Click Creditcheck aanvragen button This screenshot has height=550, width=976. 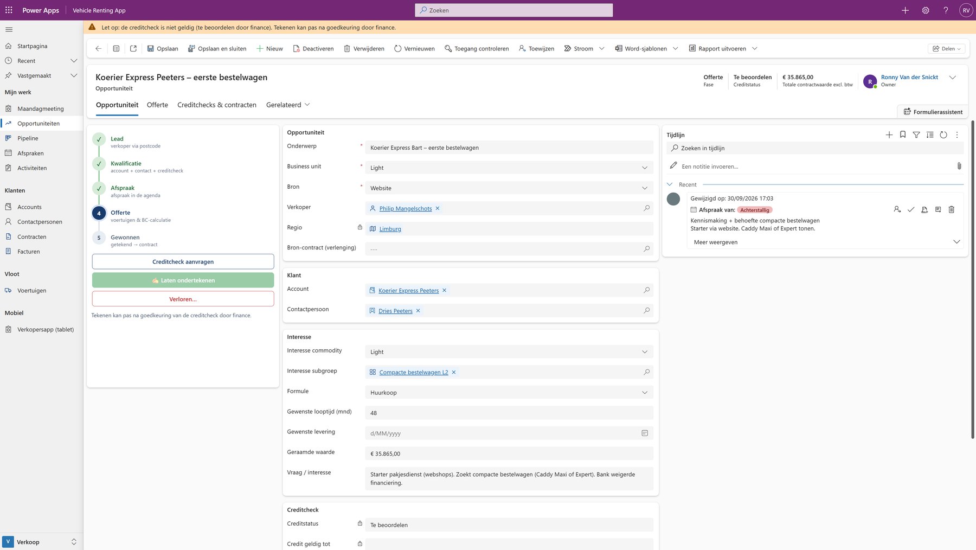click(183, 261)
